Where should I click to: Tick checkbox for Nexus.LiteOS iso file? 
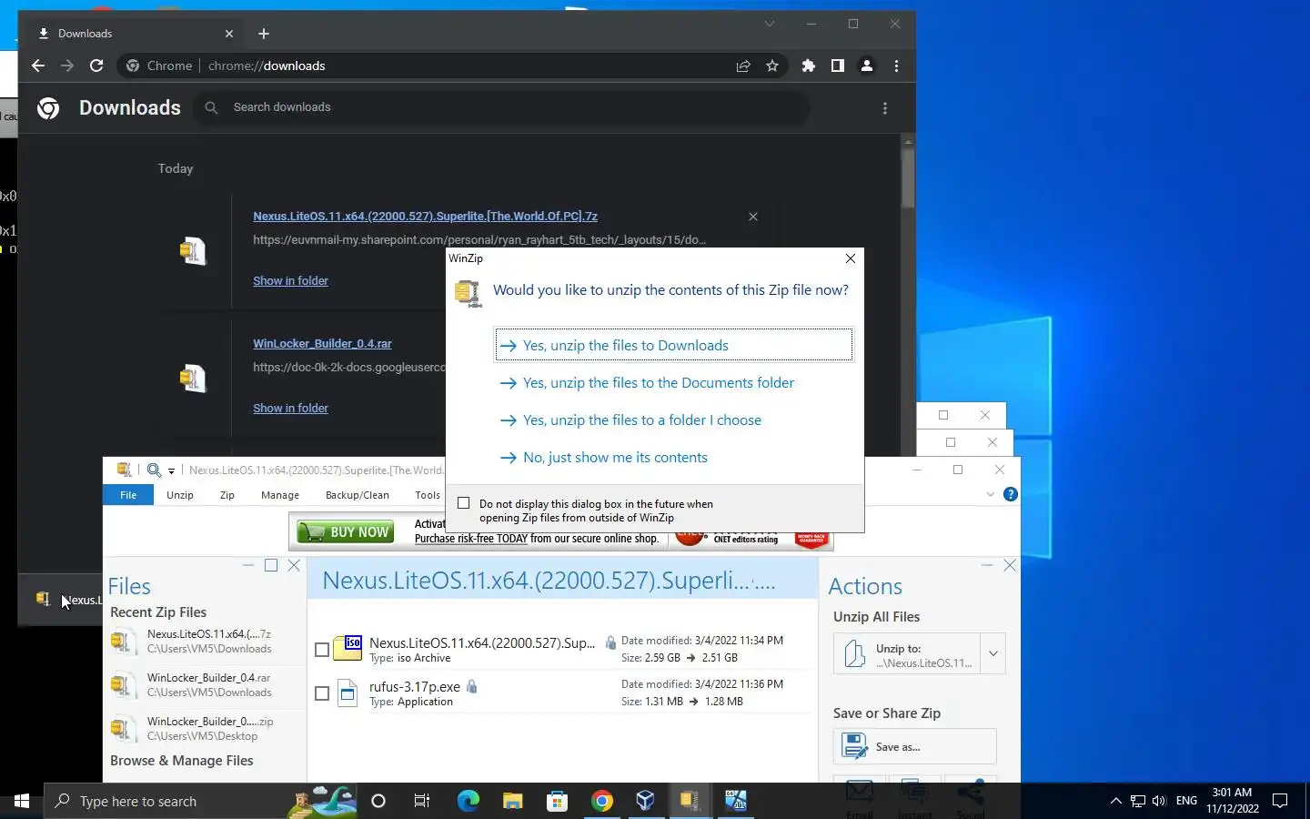coord(322,650)
